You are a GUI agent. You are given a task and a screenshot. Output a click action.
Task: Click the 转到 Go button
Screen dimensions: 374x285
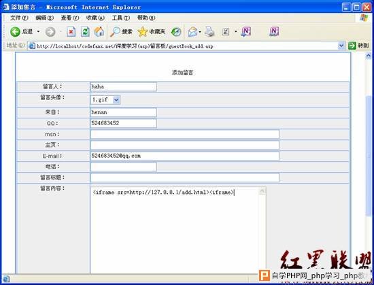point(358,46)
